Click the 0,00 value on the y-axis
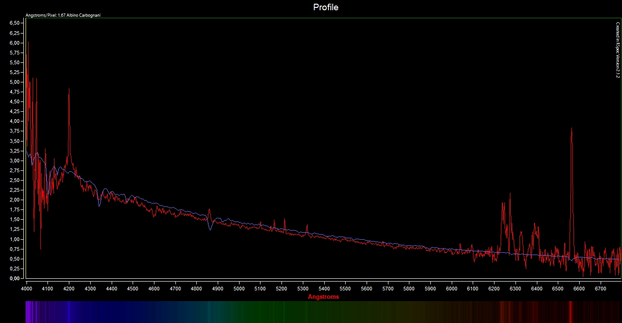 point(14,278)
